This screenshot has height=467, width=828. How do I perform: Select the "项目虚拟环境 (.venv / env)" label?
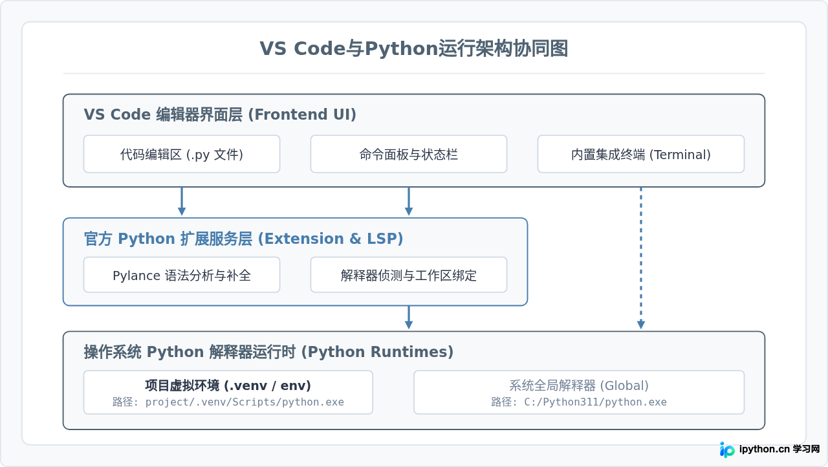[x=228, y=386]
